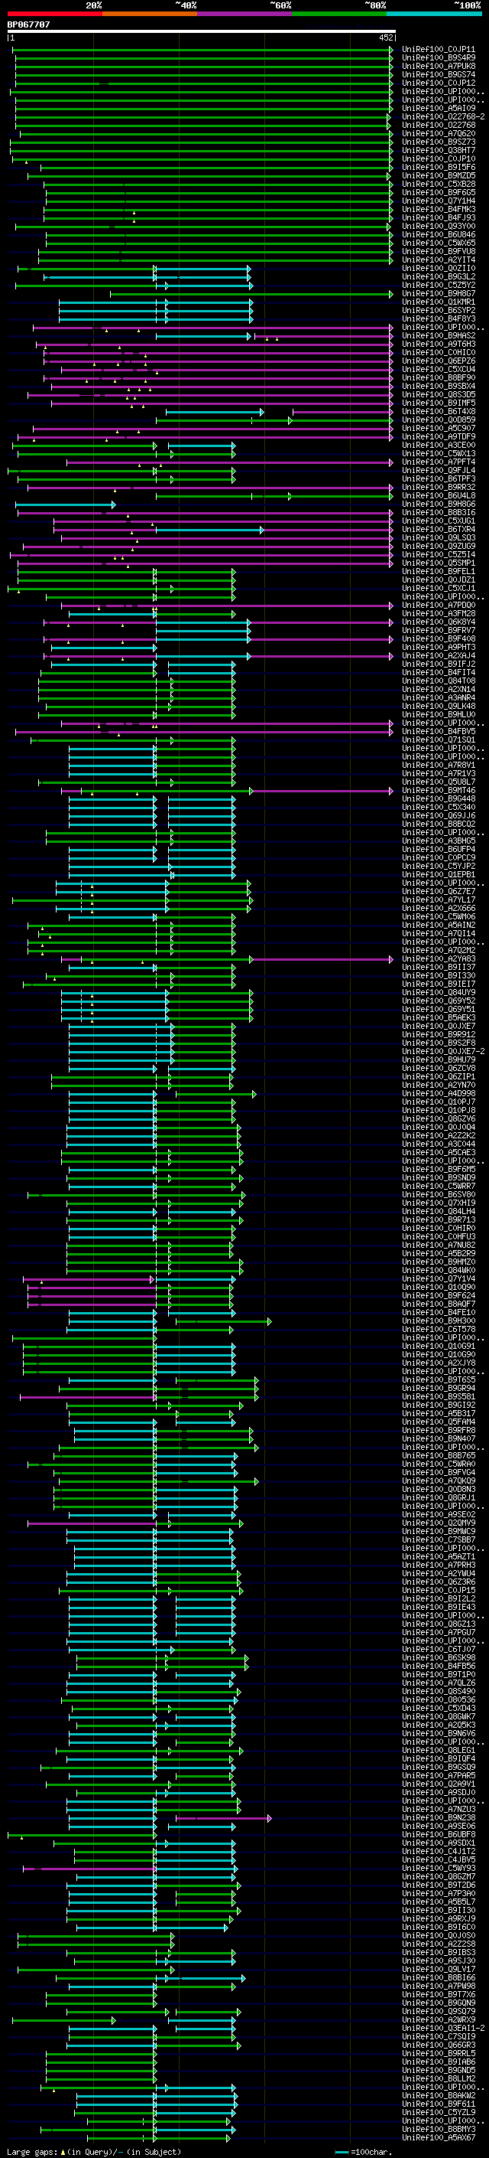
Task: Select the UniRef100_B9H8G7 label
Action: (x=438, y=294)
